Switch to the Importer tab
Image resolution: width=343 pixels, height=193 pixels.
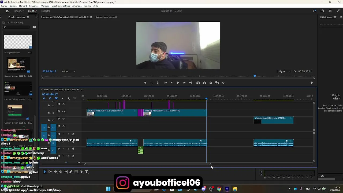(19, 11)
